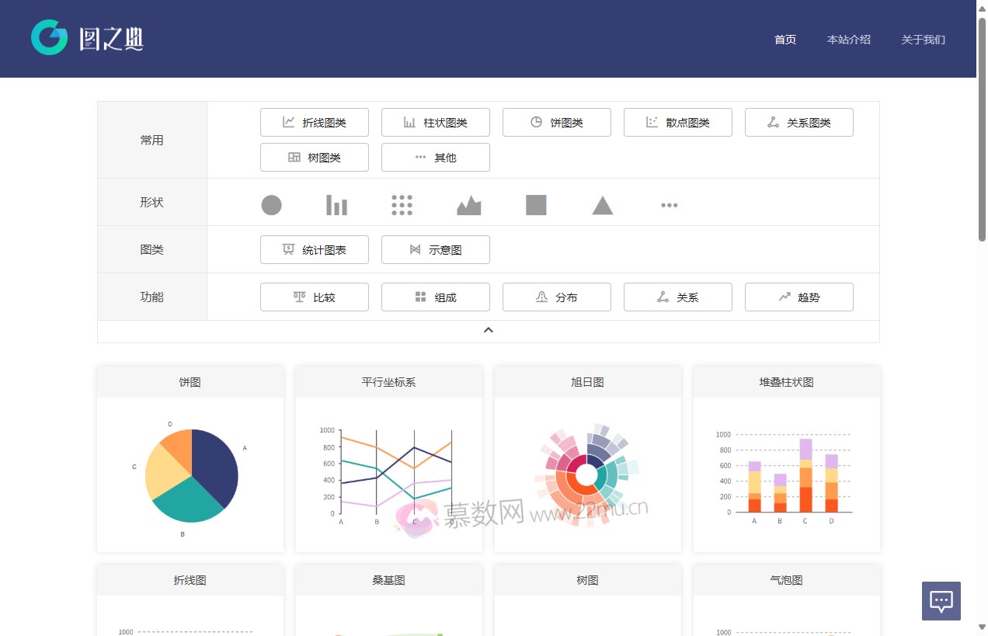
Task: Select the square shape filter icon
Action: (535, 204)
